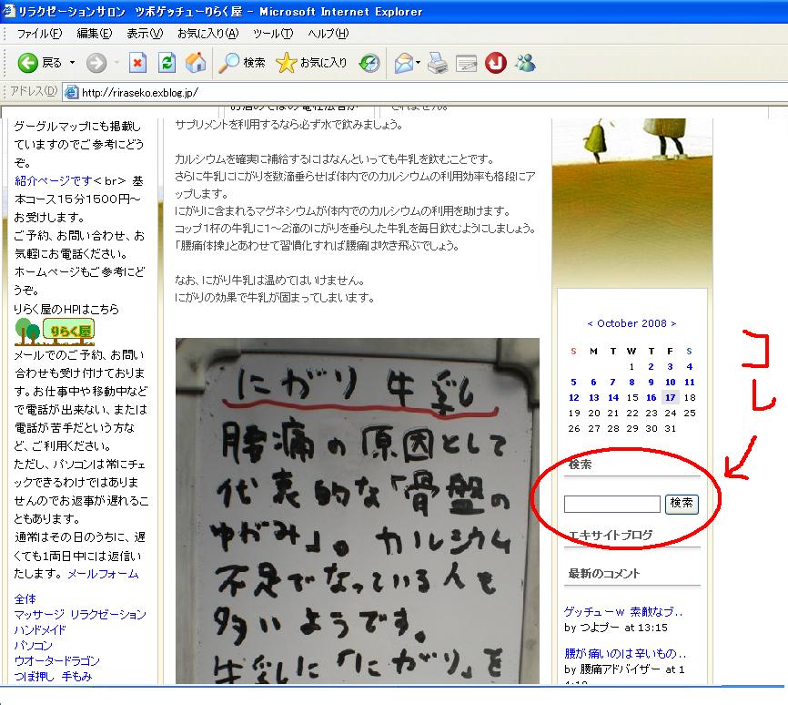Open Favorites (お気に入り) star button
This screenshot has width=788, height=705.
(x=311, y=63)
